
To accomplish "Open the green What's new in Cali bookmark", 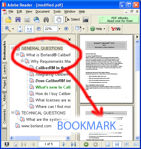I will (x=53, y=87).
